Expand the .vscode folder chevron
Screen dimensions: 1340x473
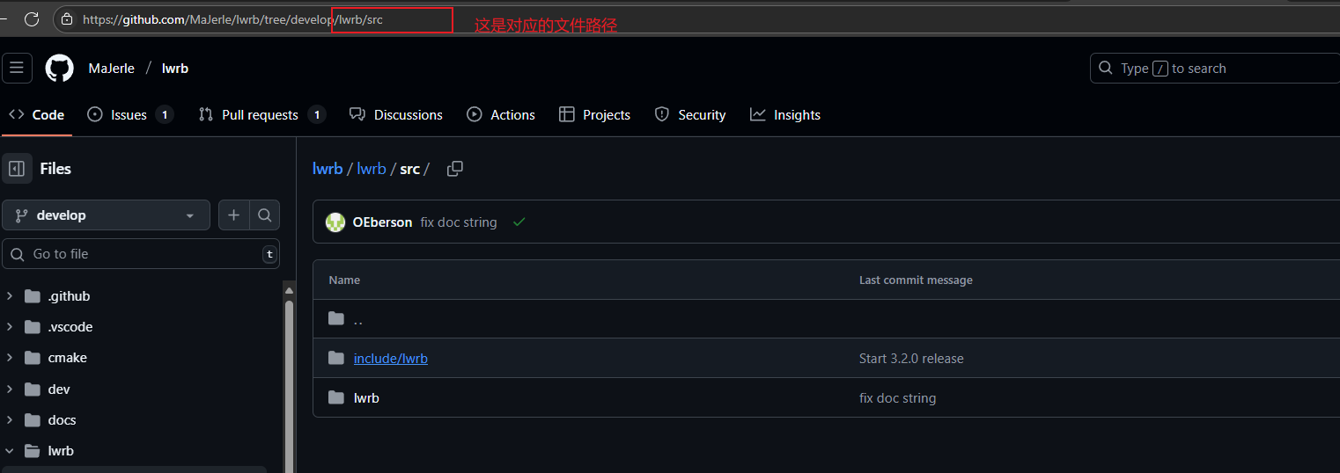[10, 327]
